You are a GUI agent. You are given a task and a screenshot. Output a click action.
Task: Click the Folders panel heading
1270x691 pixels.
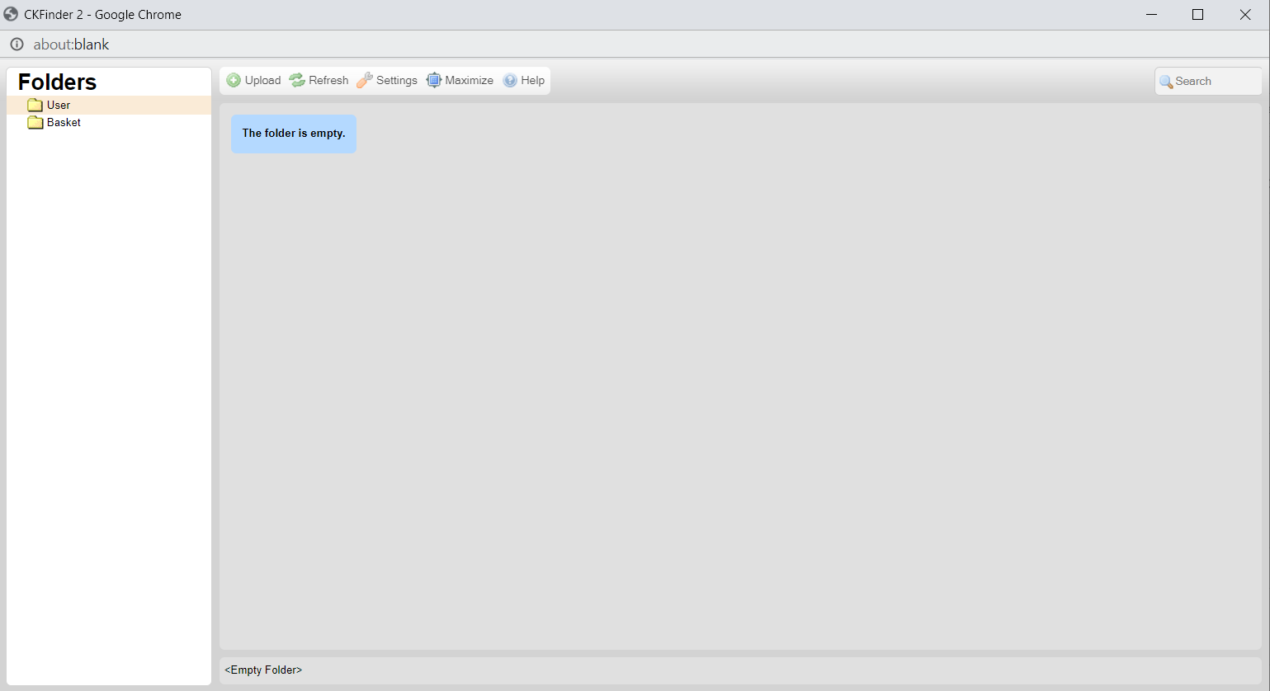point(57,82)
